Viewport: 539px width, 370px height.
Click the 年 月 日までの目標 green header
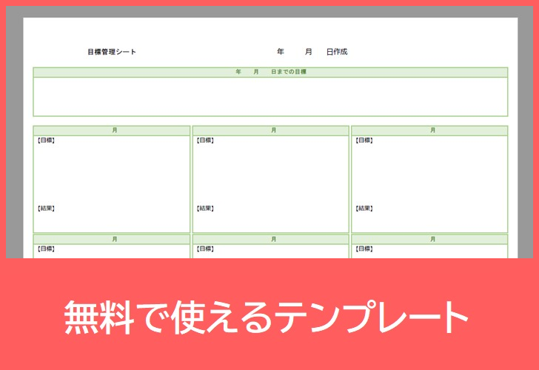pos(270,72)
